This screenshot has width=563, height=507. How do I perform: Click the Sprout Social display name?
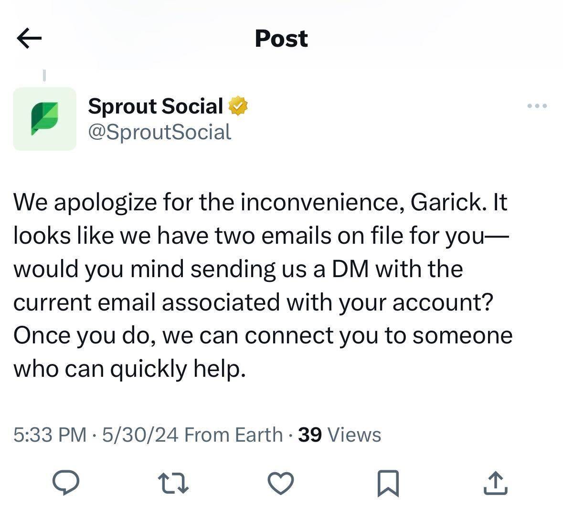(155, 106)
